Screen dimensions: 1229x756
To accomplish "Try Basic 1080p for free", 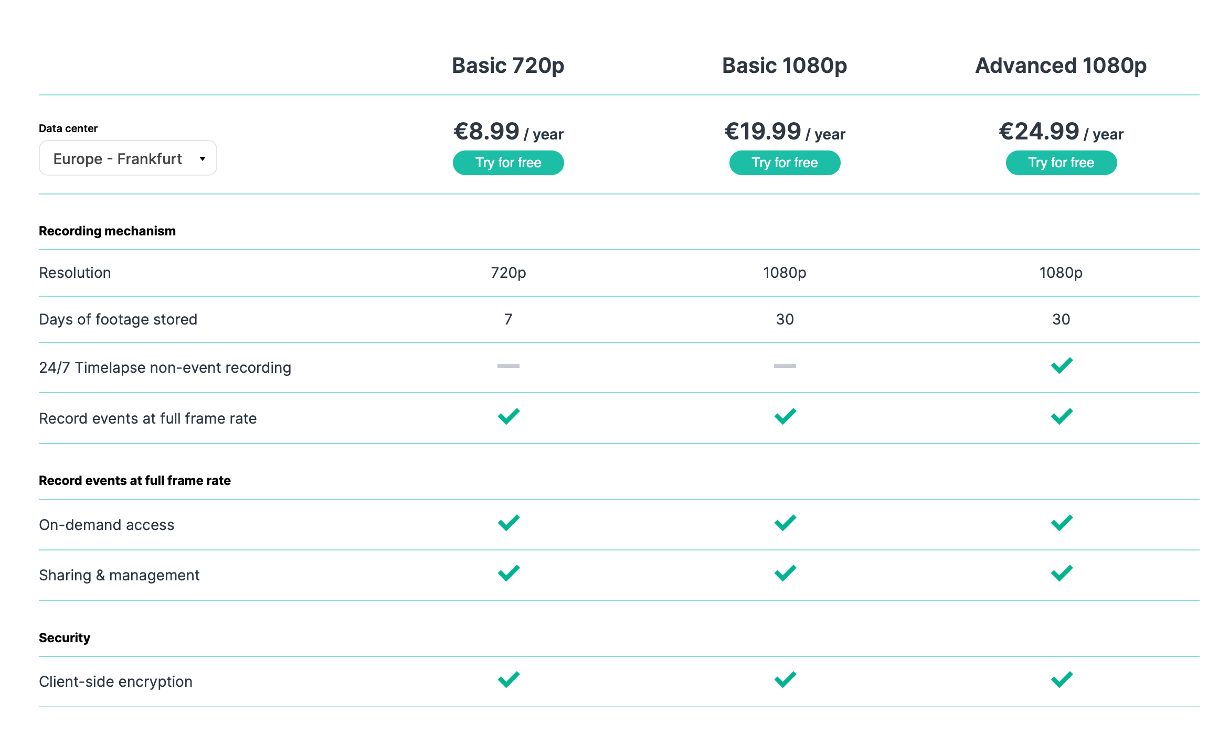I will point(785,163).
